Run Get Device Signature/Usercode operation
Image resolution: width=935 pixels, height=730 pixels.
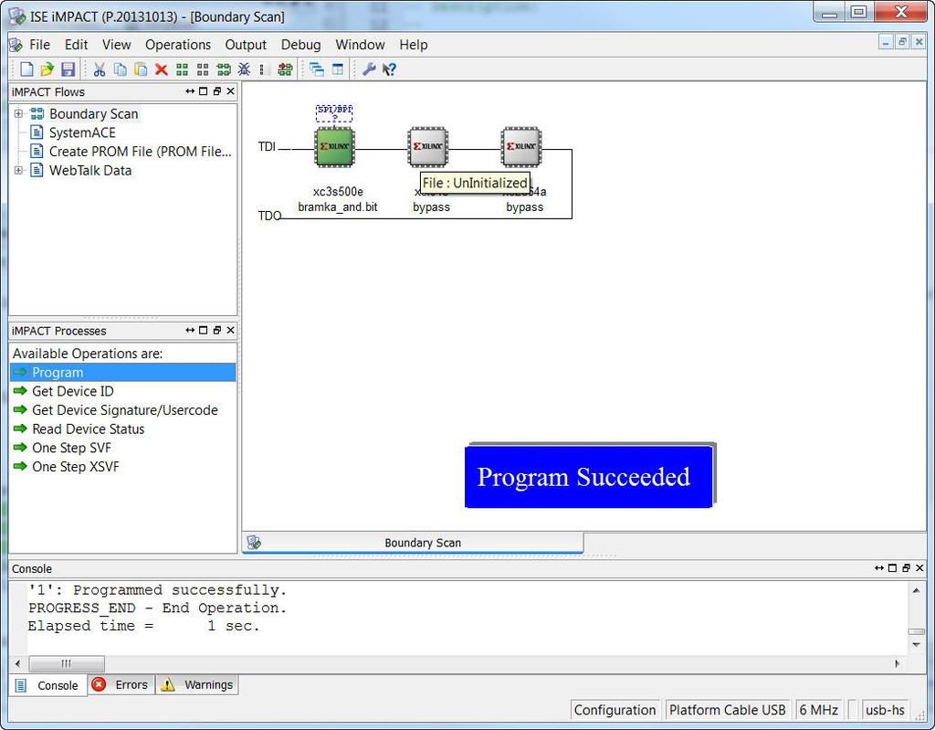tap(123, 410)
